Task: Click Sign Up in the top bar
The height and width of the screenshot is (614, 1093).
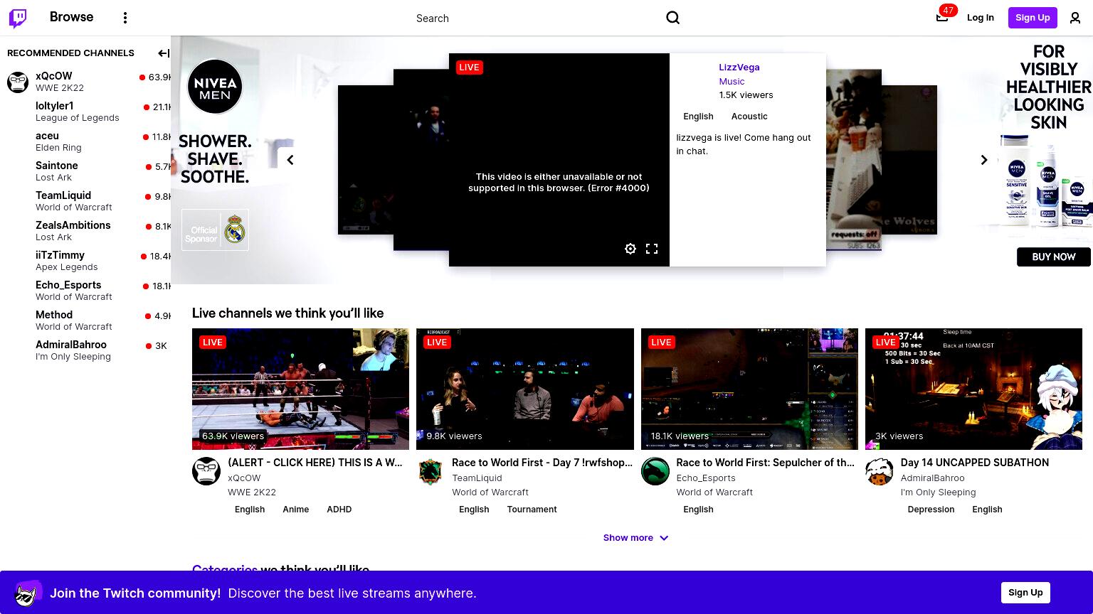Action: [x=1033, y=18]
